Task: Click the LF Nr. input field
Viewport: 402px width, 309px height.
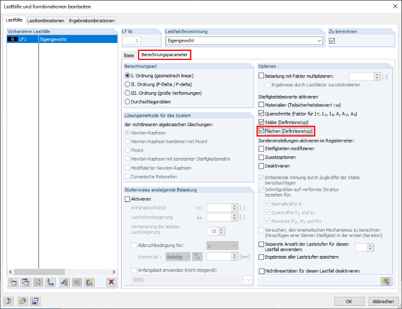Action: coord(132,41)
